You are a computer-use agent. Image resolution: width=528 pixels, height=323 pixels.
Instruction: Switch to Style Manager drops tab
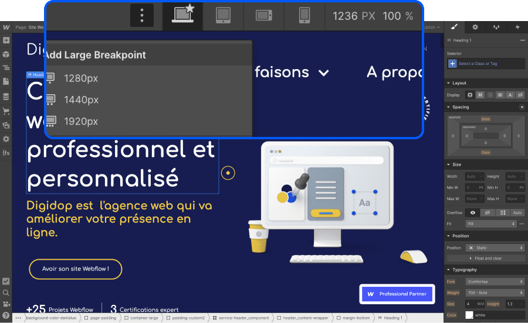496,27
